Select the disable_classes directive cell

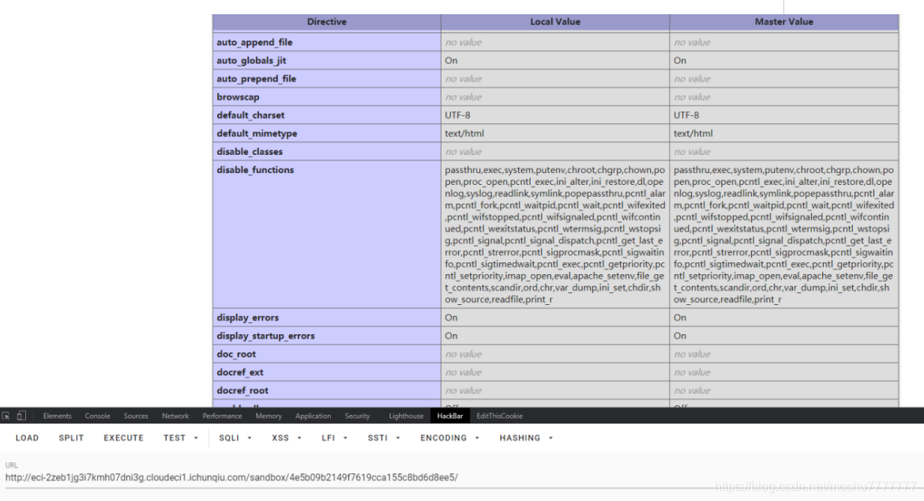click(326, 152)
